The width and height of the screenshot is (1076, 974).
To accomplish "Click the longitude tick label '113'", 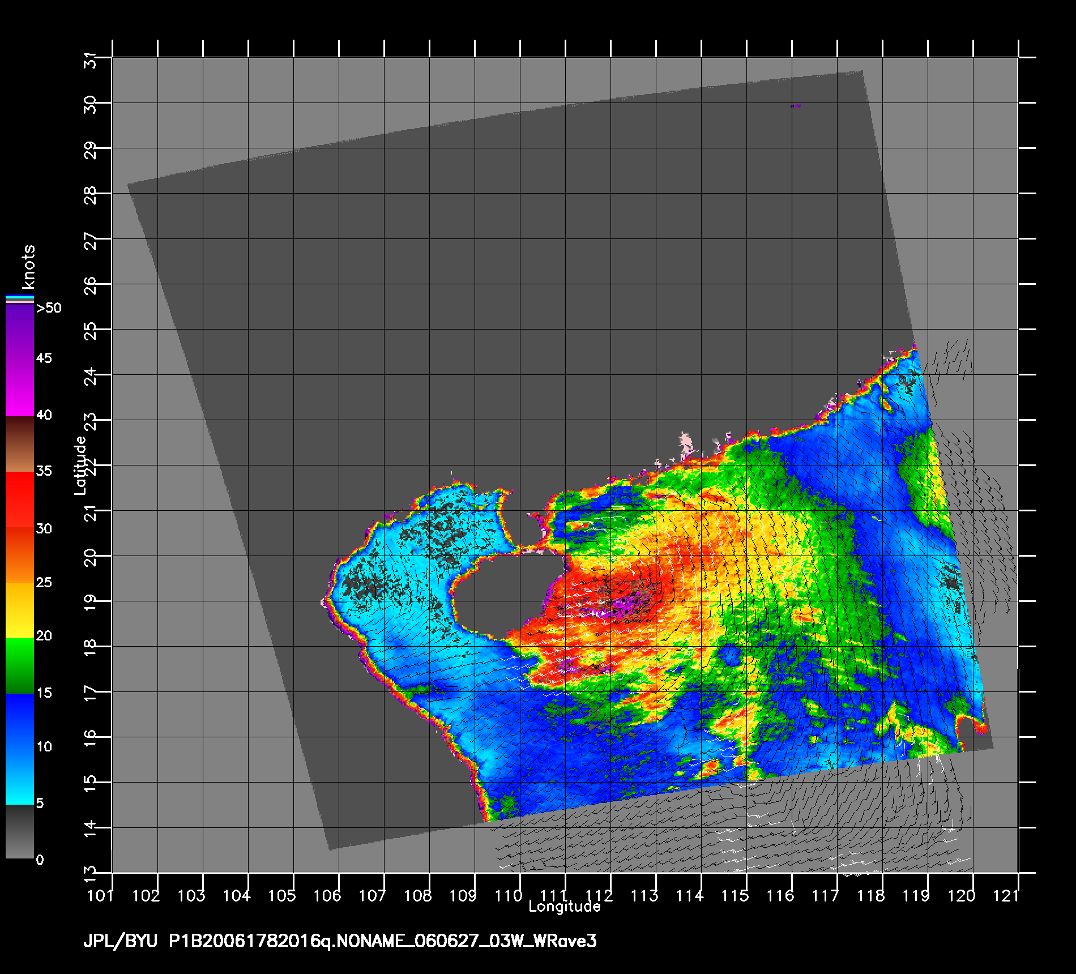I will 644,895.
